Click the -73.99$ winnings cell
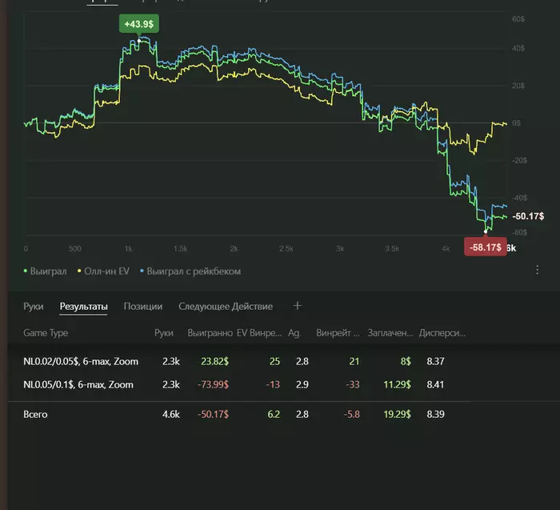Viewport: 560px width, 510px height. 213,384
